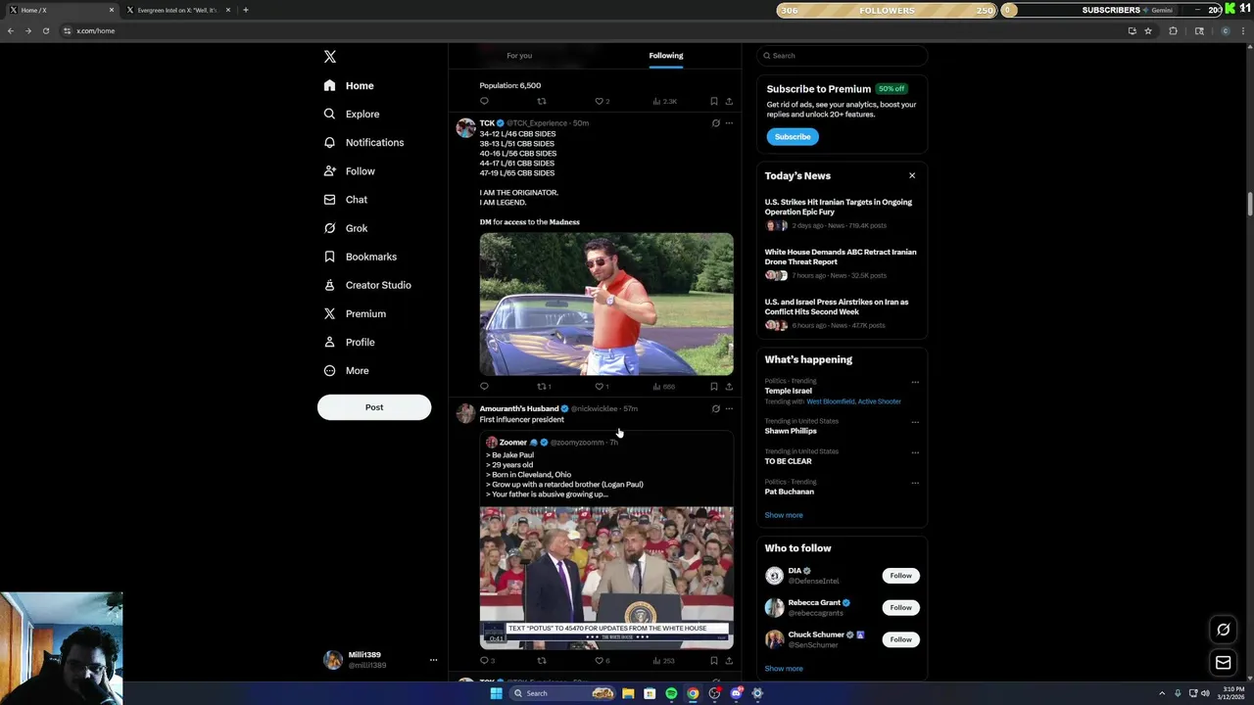Image resolution: width=1254 pixels, height=705 pixels.
Task: Open Grok actions on Amouranth's Husband post
Action: tap(715, 409)
